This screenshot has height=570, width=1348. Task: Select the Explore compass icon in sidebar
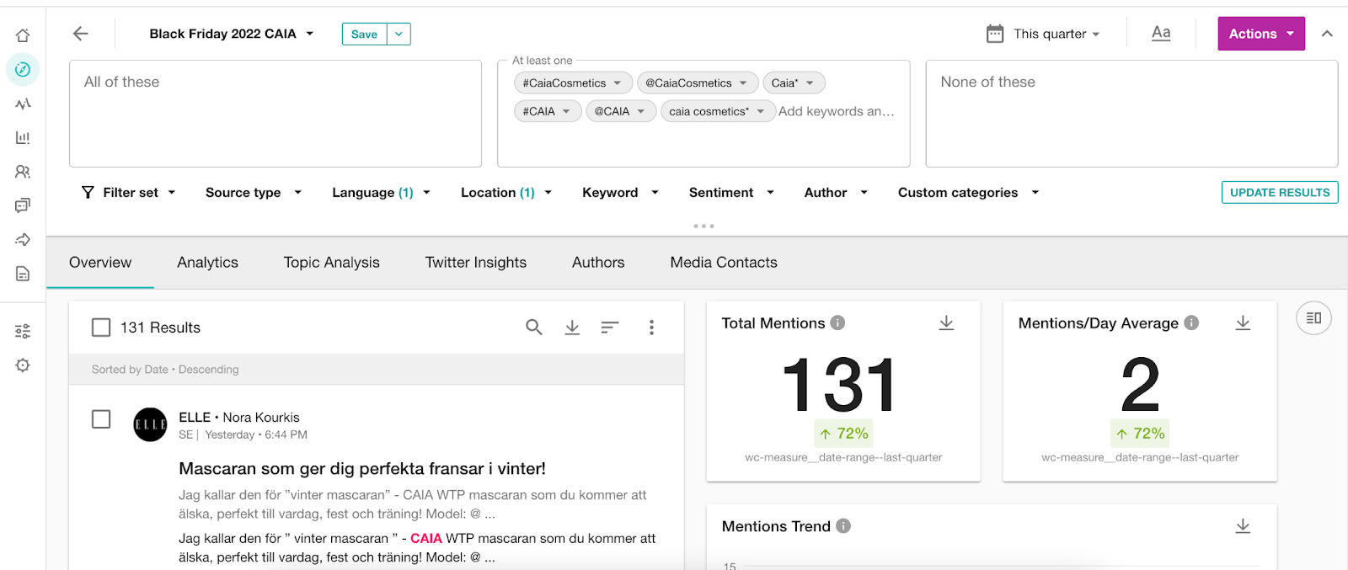coord(23,69)
